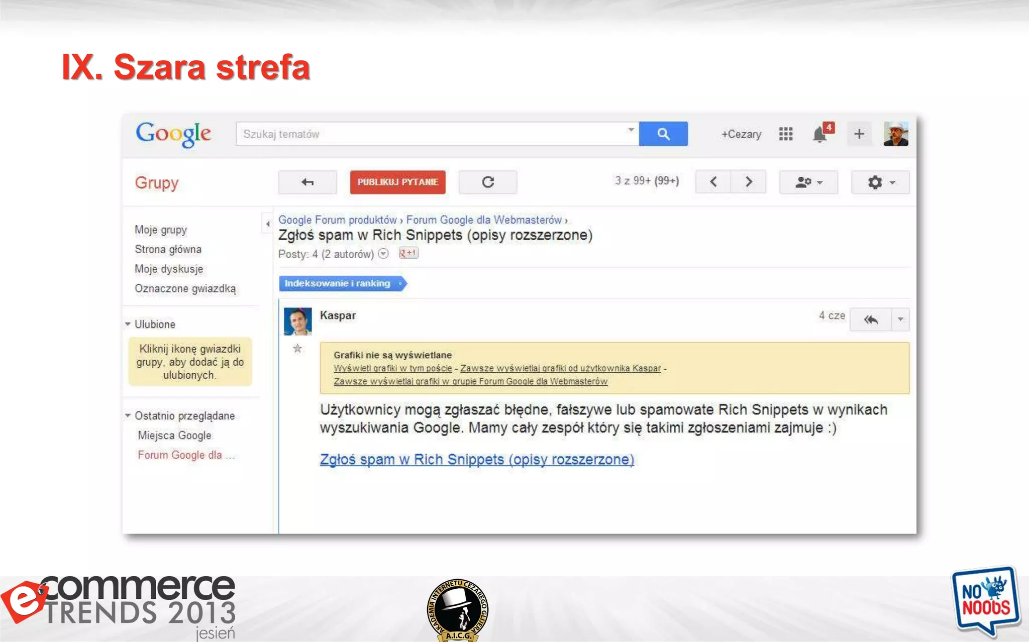This screenshot has width=1029, height=642.
Task: Open the user profile photo
Action: pos(896,134)
